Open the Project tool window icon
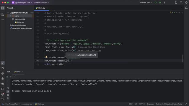This screenshot has width=189, height=106. pos(3,8)
